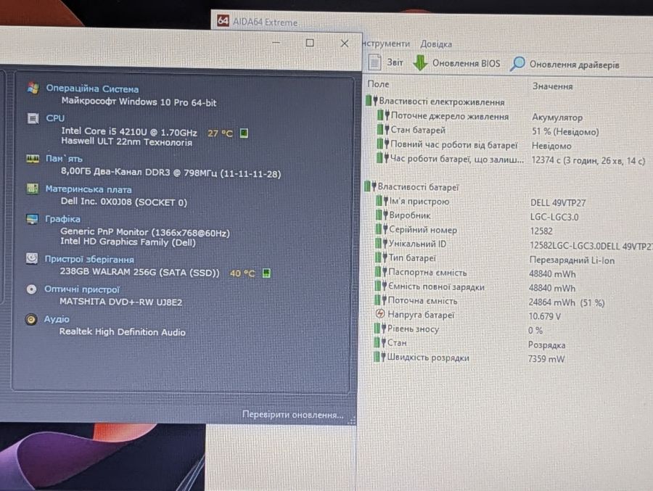
Task: Open the Довідка menu in AIDA64
Action: click(x=436, y=44)
